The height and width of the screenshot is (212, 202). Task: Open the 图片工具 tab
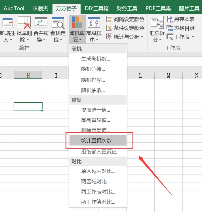tap(189, 9)
